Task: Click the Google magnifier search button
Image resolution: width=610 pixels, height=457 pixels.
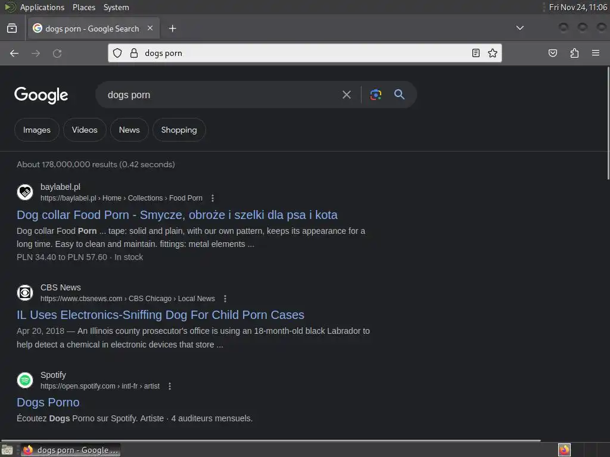Action: [399, 95]
